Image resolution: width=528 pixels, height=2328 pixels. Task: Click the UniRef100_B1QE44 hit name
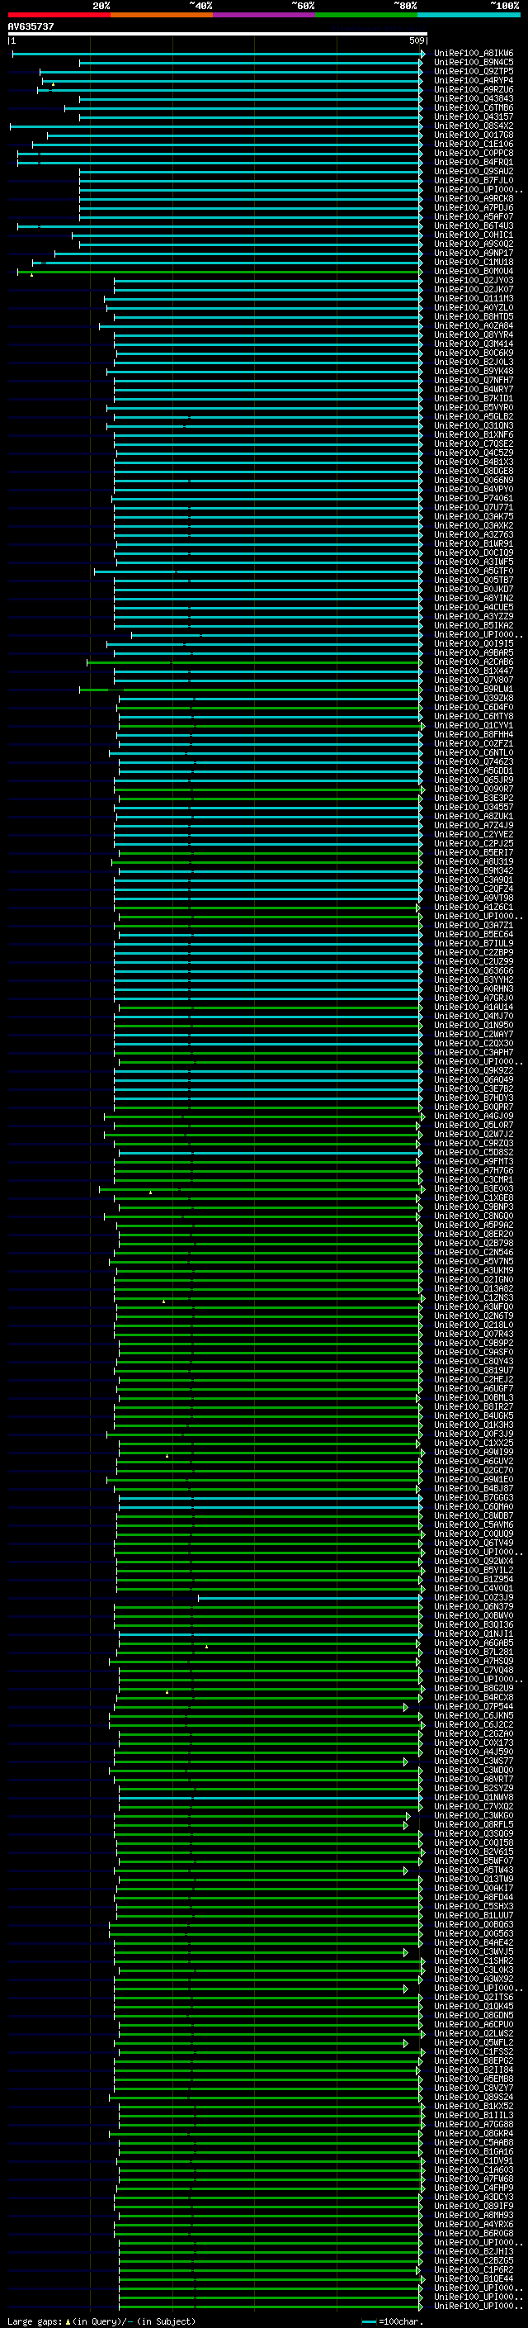coord(474,2279)
